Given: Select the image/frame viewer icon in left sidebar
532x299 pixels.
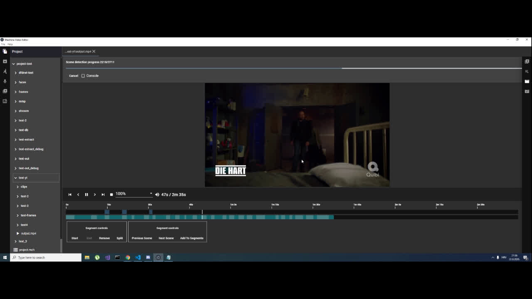Looking at the screenshot, I should [5, 61].
